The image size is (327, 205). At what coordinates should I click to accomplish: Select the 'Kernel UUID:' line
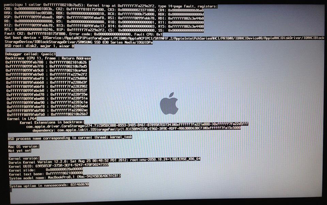(x=59, y=165)
